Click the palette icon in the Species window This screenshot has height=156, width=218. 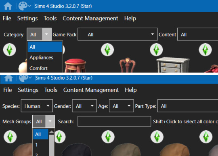pyautogui.click(x=23, y=78)
